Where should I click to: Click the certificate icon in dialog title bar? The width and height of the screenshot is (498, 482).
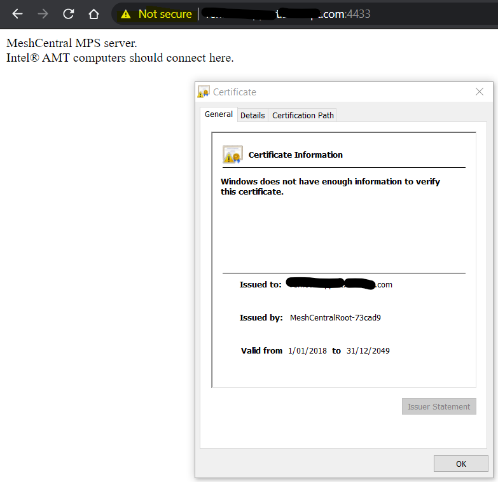(x=204, y=92)
